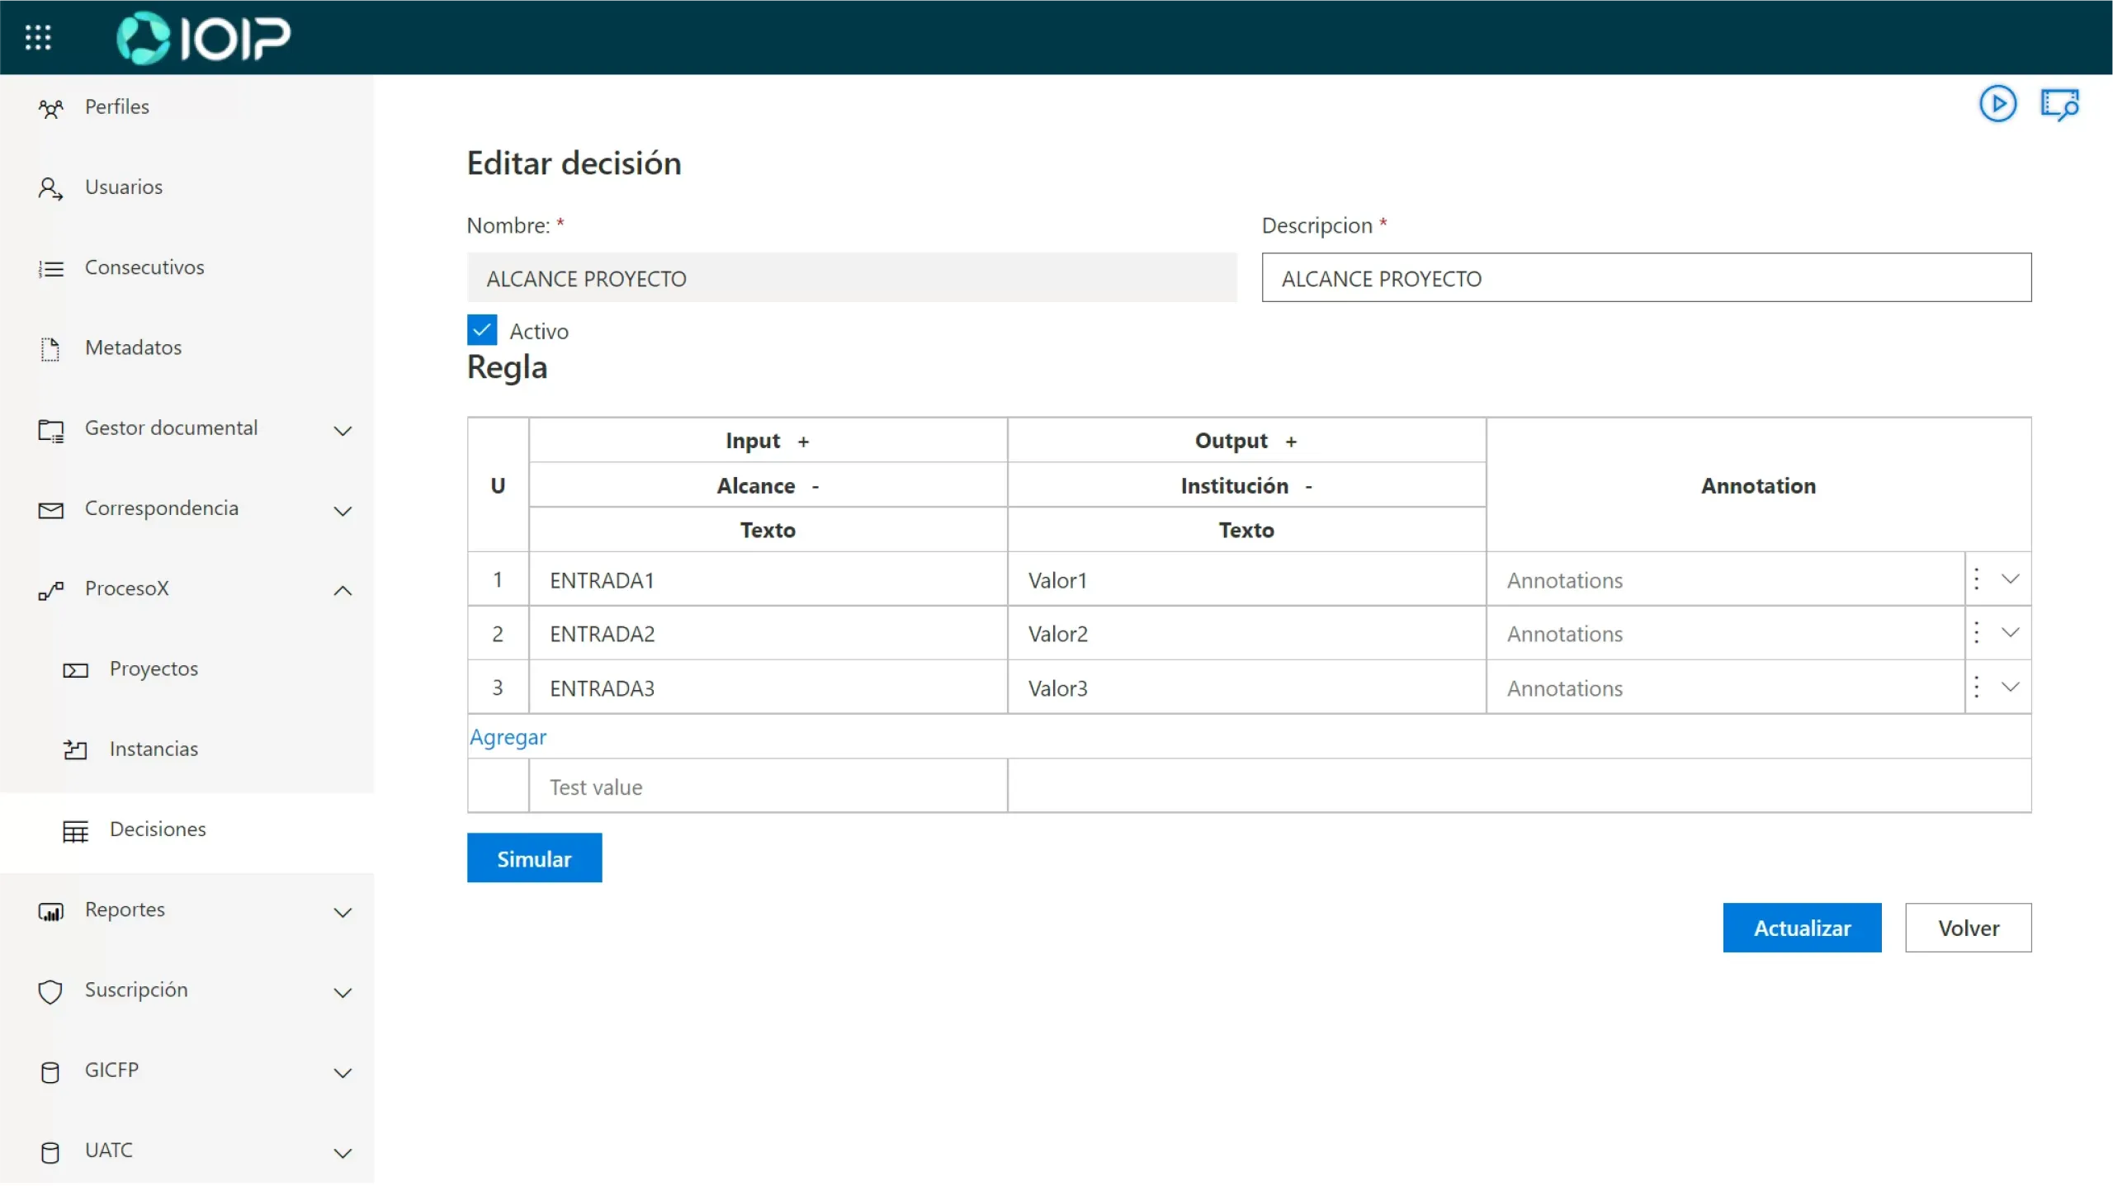Click the plus icon next to Input
The image size is (2113, 1186).
803,442
